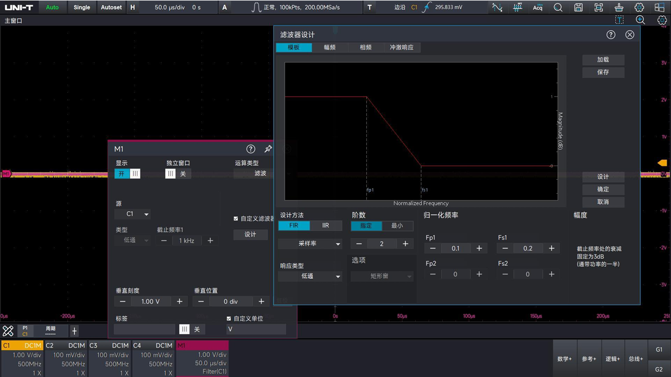Toggle the M1 display on/off switch
The height and width of the screenshot is (377, 671).
128,174
